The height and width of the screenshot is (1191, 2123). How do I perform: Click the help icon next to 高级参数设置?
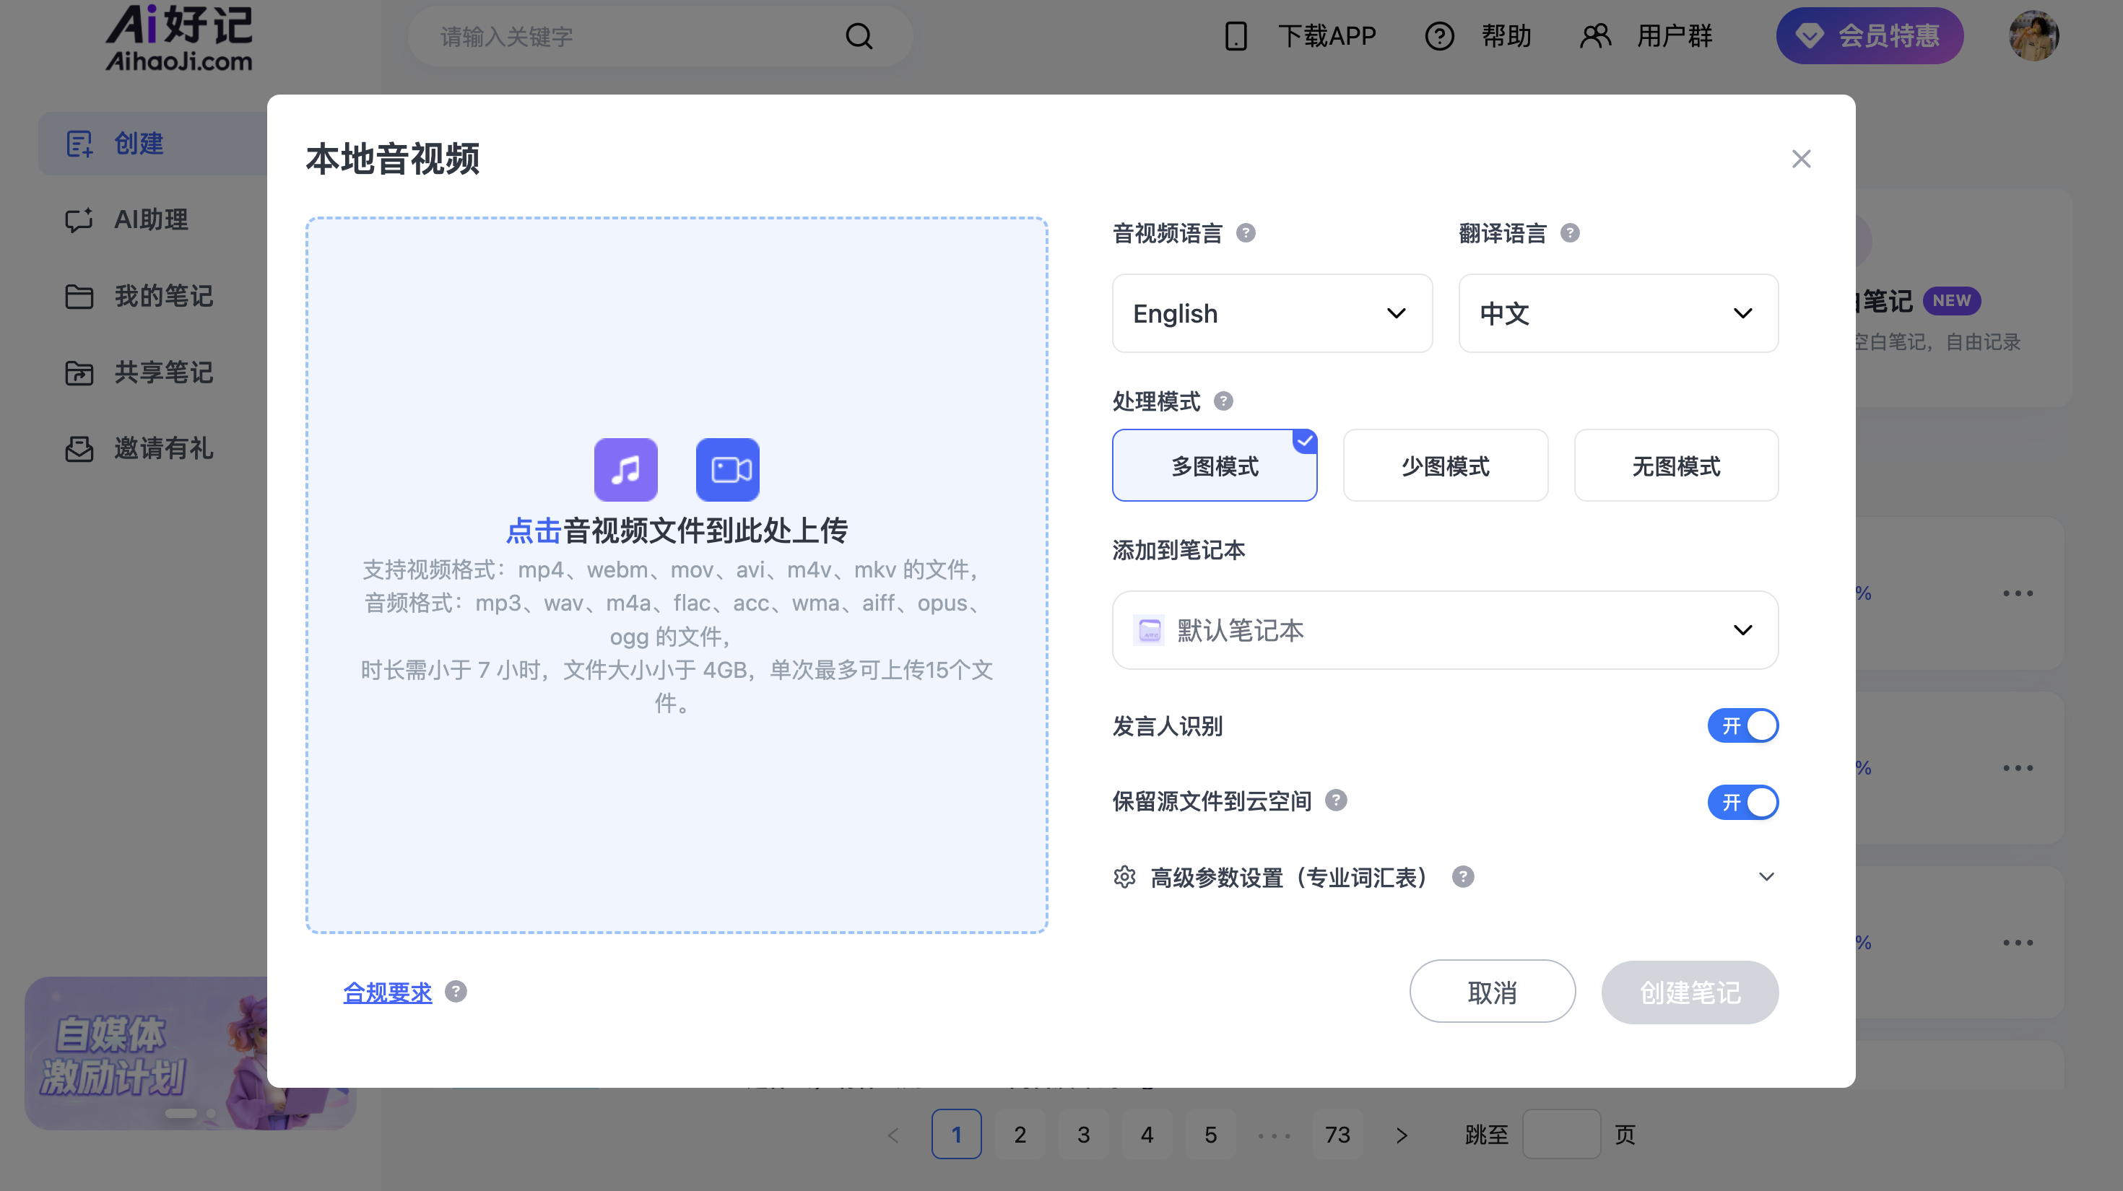1462,876
